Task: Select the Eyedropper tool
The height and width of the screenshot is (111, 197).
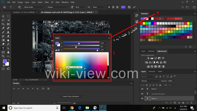Action: (x=3, y=28)
